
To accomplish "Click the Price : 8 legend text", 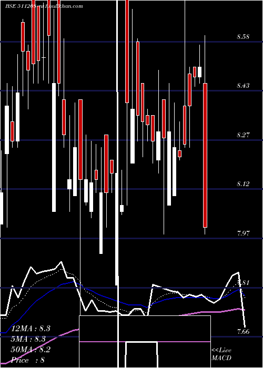I will pyautogui.click(x=28, y=360).
